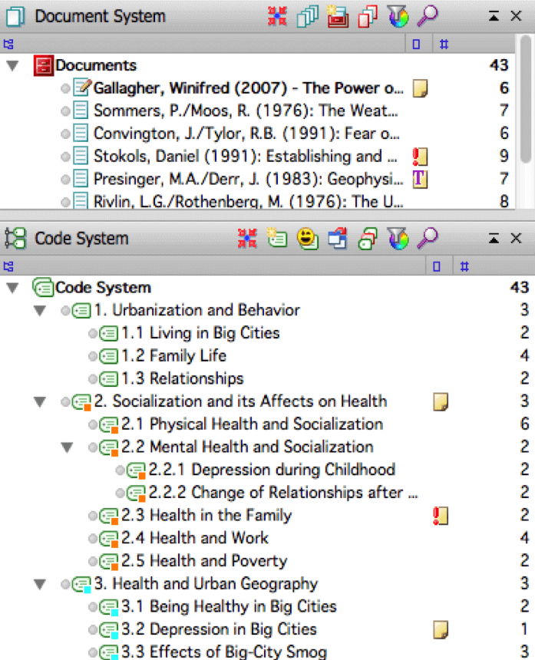
Task: Activate the Sommers, P./Moos document circle
Action: (x=66, y=112)
